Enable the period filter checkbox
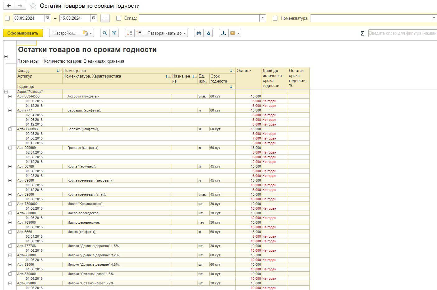 tap(7, 18)
